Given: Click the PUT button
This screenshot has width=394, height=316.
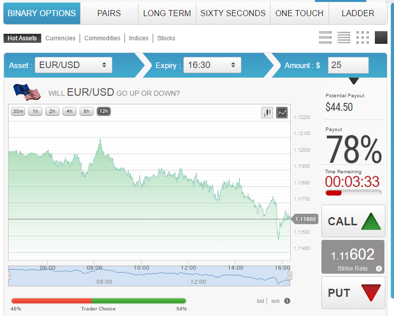Looking at the screenshot, I should point(353,293).
